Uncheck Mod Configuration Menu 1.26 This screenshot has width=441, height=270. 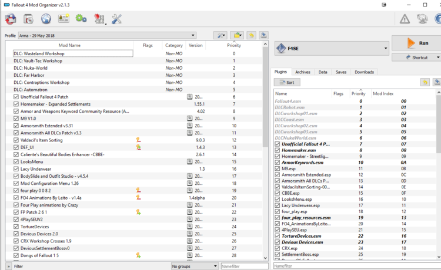[16, 183]
